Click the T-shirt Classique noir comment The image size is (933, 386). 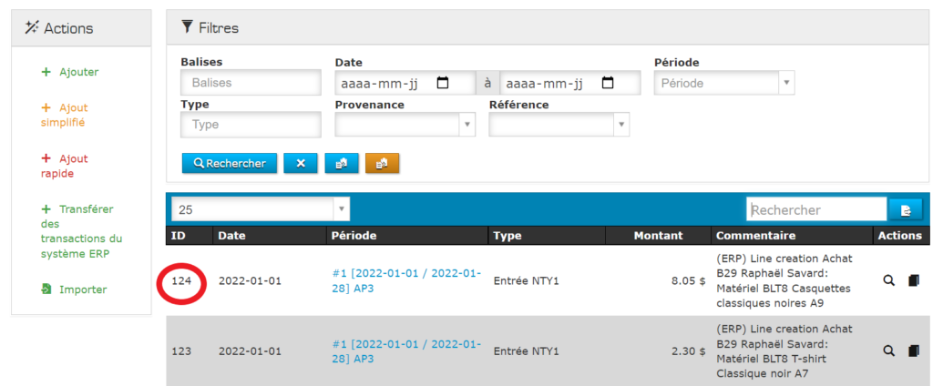[x=784, y=350]
